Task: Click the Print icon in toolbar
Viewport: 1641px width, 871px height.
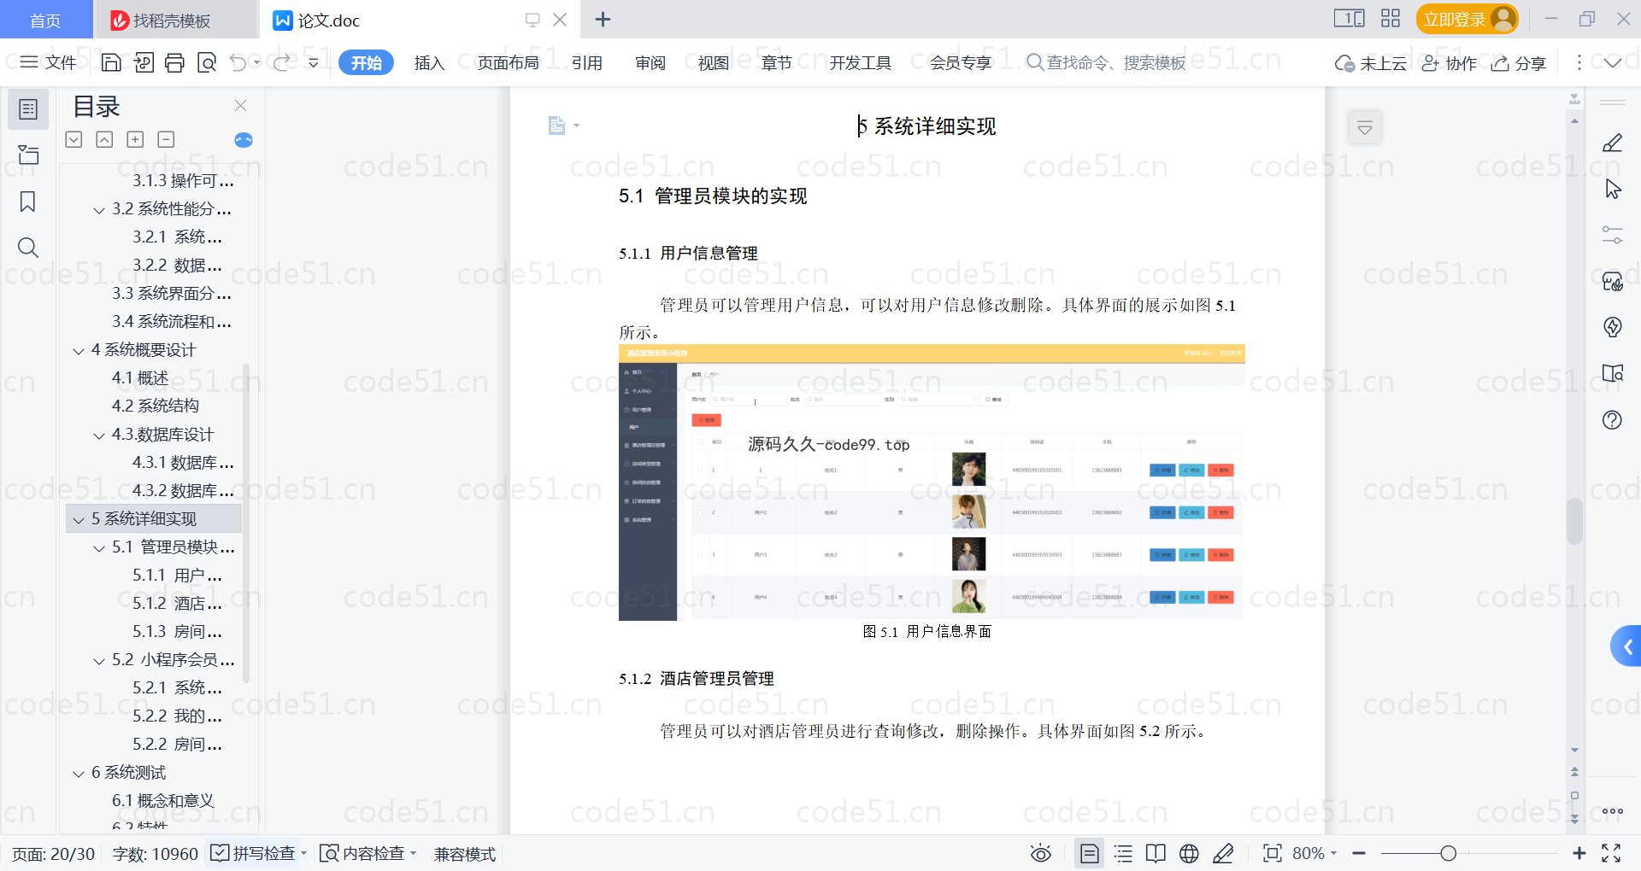Action: point(174,62)
